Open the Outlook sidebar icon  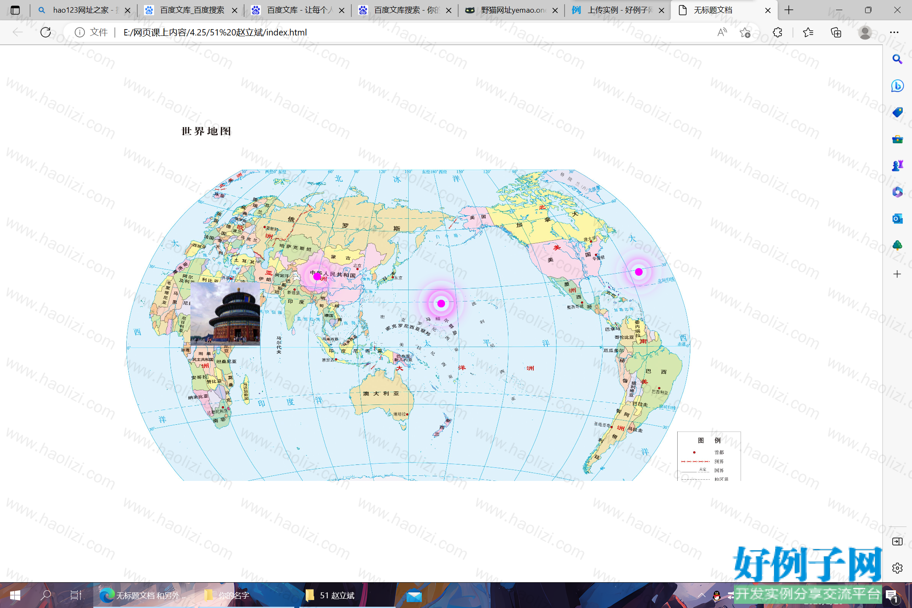click(897, 219)
